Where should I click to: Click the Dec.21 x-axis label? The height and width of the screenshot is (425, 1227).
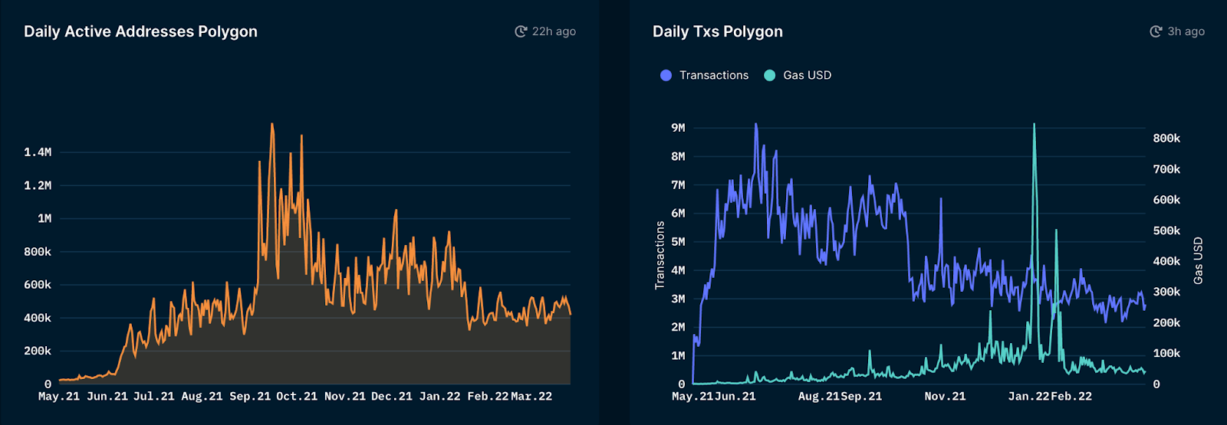[392, 397]
